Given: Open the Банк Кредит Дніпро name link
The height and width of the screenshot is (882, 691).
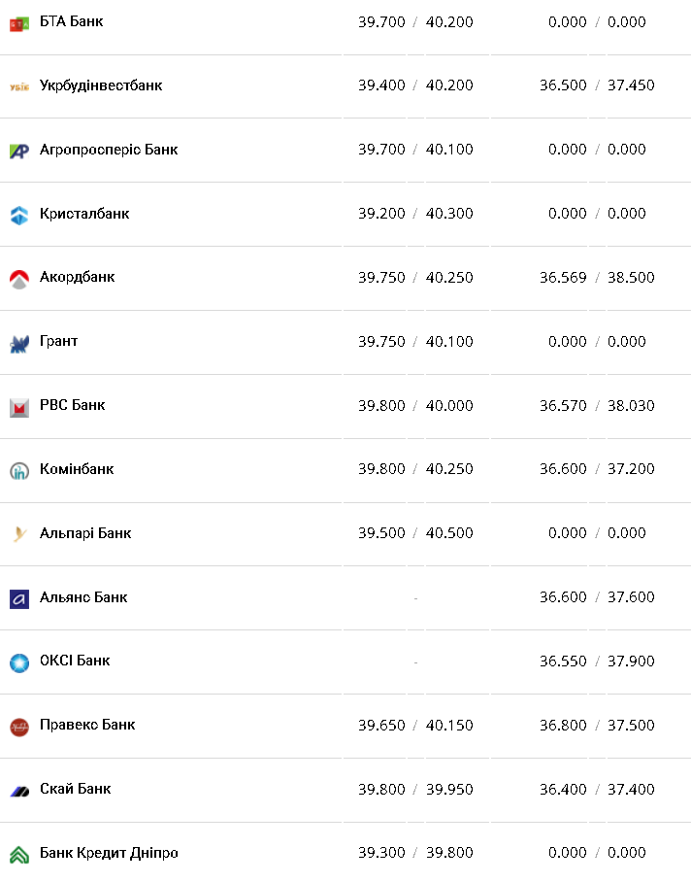Looking at the screenshot, I should point(109,853).
